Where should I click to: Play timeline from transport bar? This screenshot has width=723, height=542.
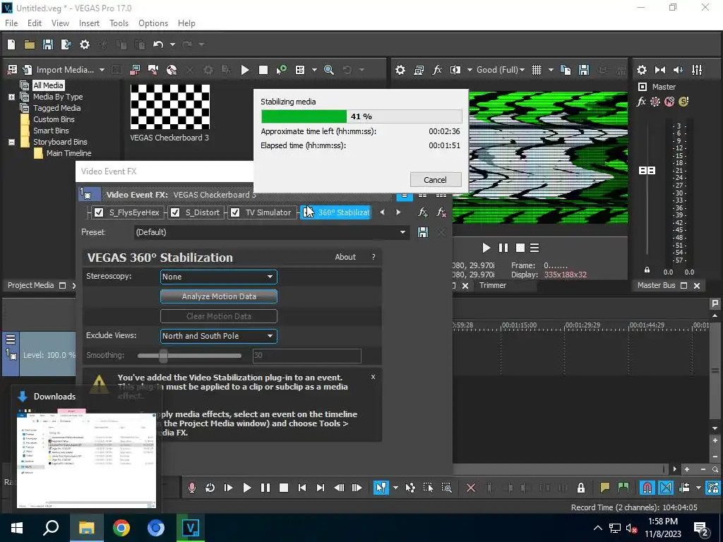246,488
